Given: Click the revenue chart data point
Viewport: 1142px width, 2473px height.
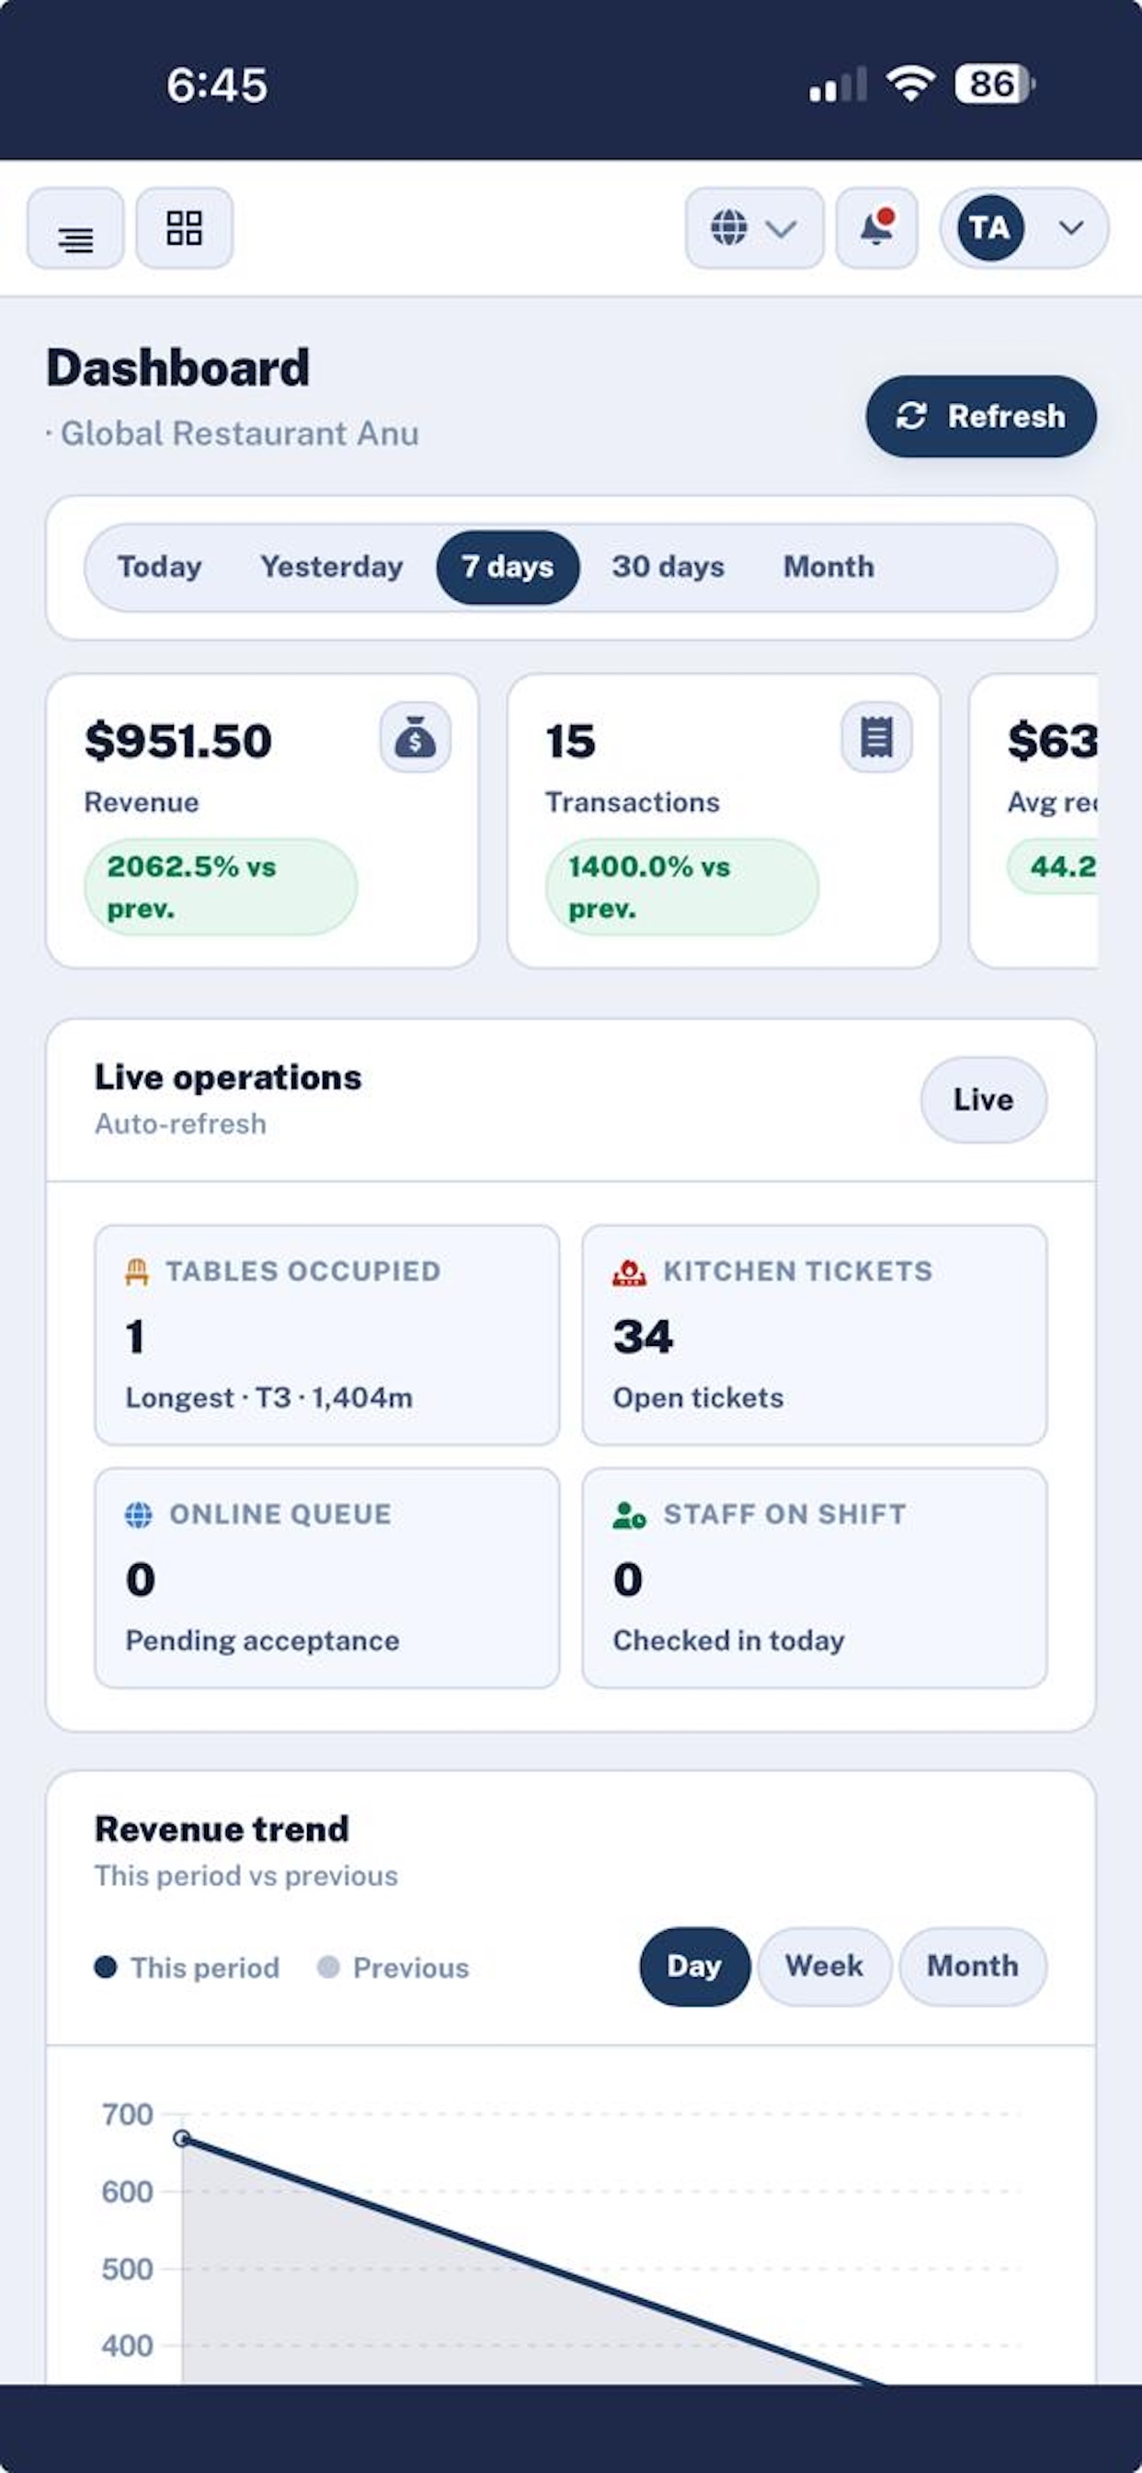Looking at the screenshot, I should tap(182, 2139).
